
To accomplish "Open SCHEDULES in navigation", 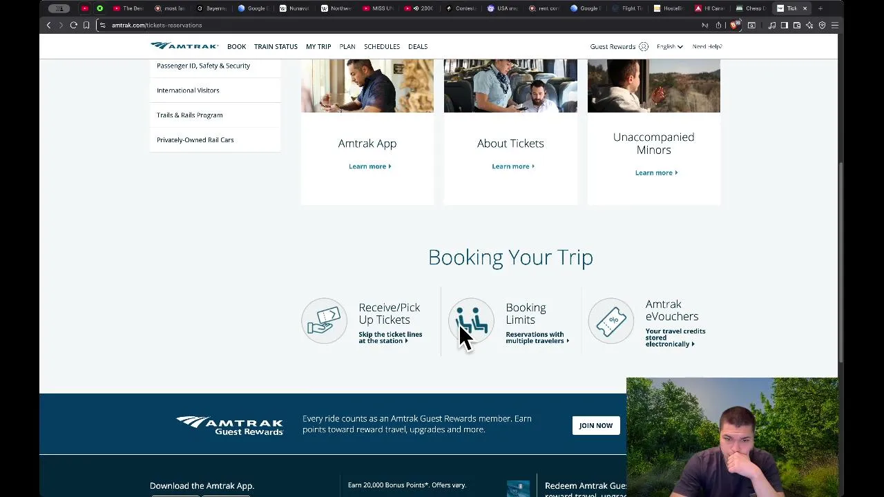I will click(382, 46).
